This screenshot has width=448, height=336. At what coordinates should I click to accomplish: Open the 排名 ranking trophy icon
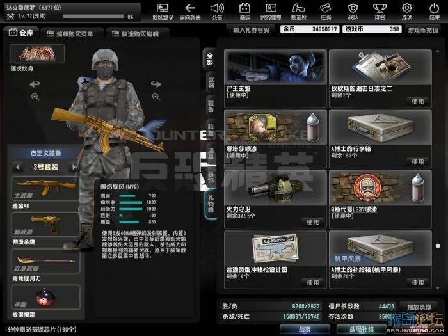[380, 12]
